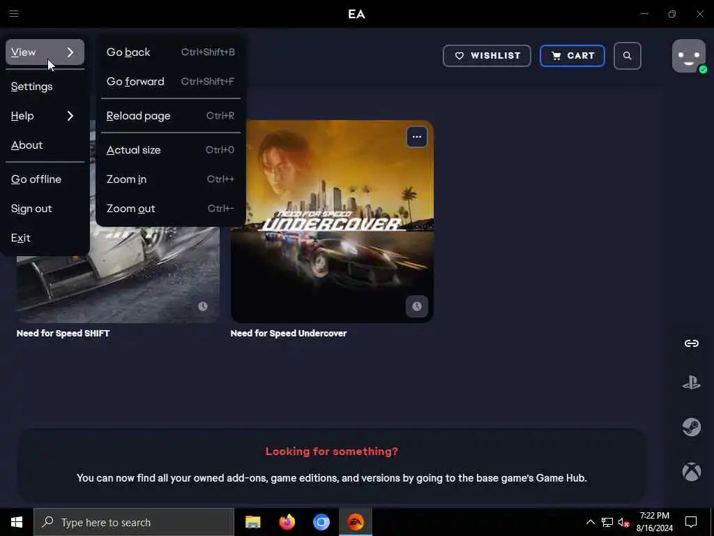The width and height of the screenshot is (714, 536).
Task: Open Windows Start menu
Action: [17, 522]
